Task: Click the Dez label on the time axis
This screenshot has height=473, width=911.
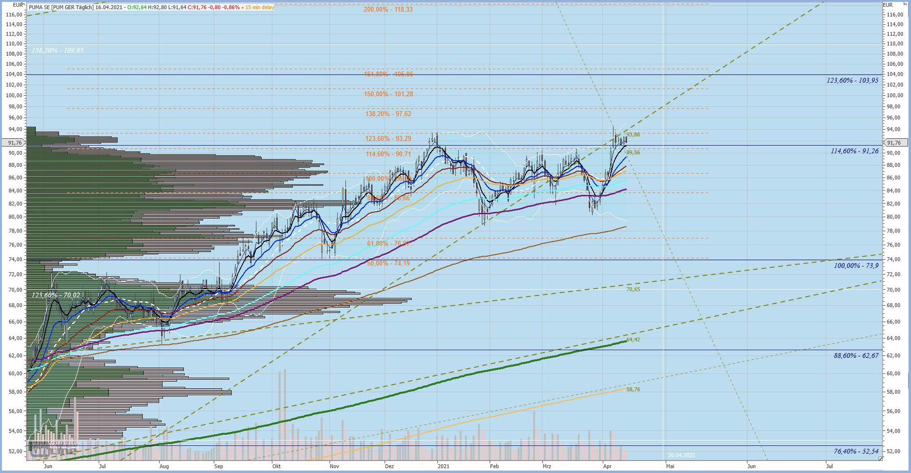Action: coord(389,466)
